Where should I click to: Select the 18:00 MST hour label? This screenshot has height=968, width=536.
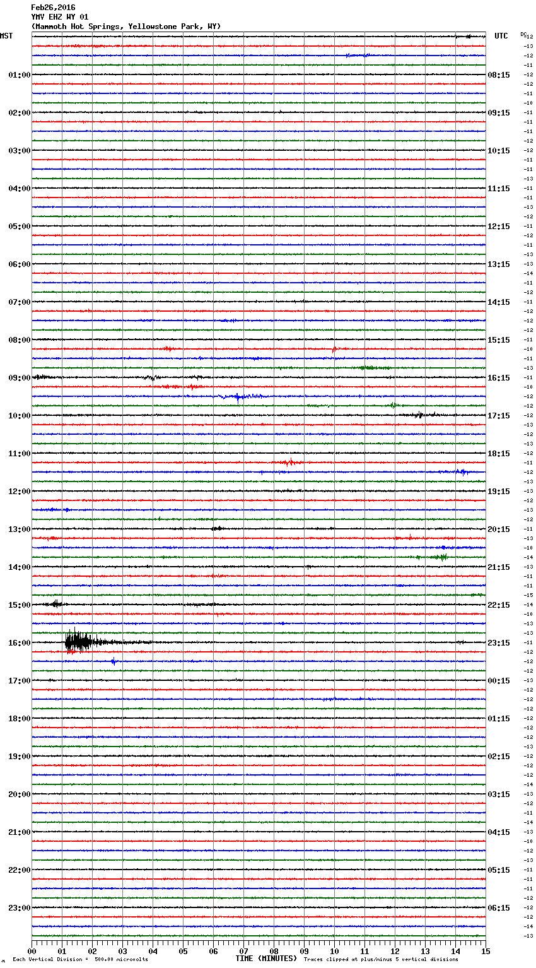[x=20, y=719]
